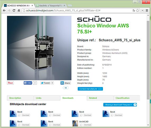
Task: Click the browser forward arrow
Action: coord(9,10)
